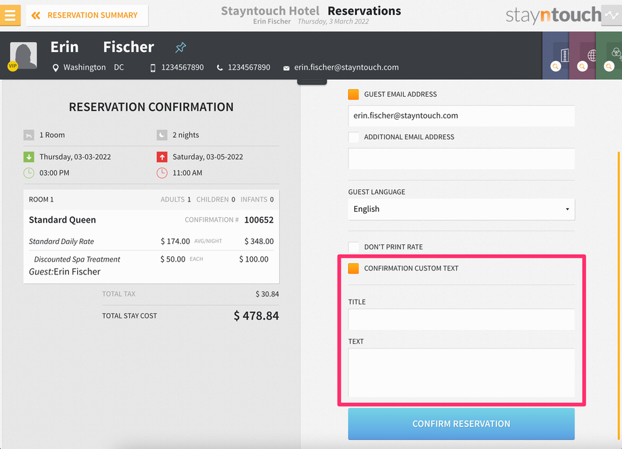Screen dimensions: 622x449
Task: Click the activity graph icon top right
Action: tap(612, 16)
